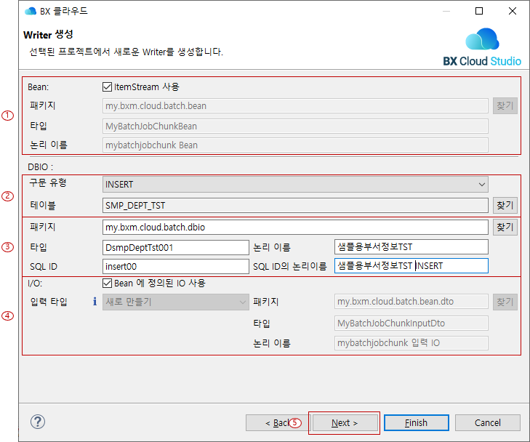The image size is (530, 442).
Task: Toggle the ItemStream 사용 checkbox
Action: 108,87
